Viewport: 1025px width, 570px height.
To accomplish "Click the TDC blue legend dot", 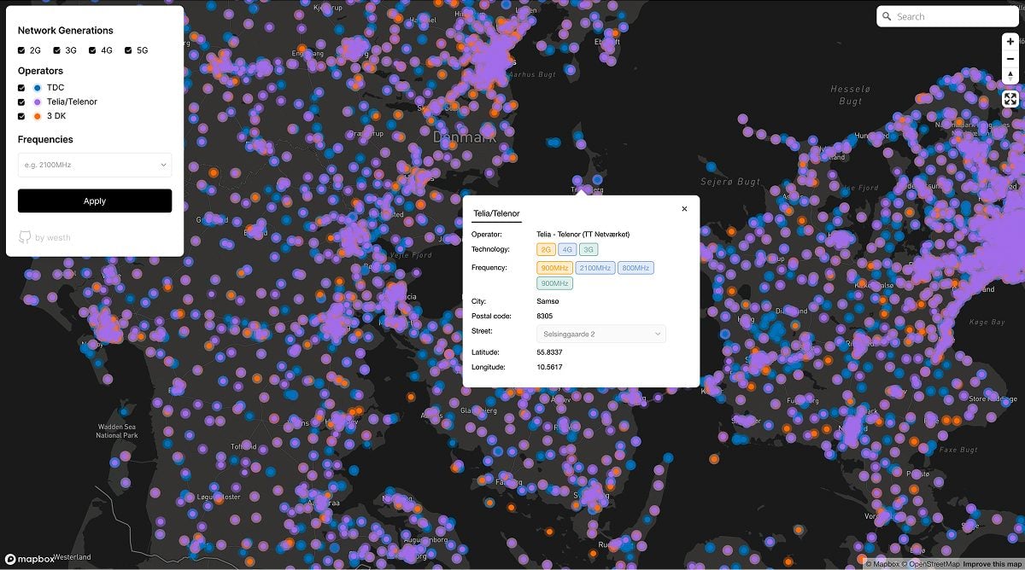I will [38, 88].
